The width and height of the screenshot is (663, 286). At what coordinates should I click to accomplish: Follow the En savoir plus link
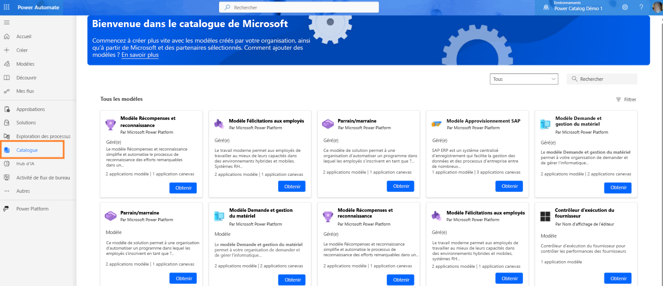point(140,55)
